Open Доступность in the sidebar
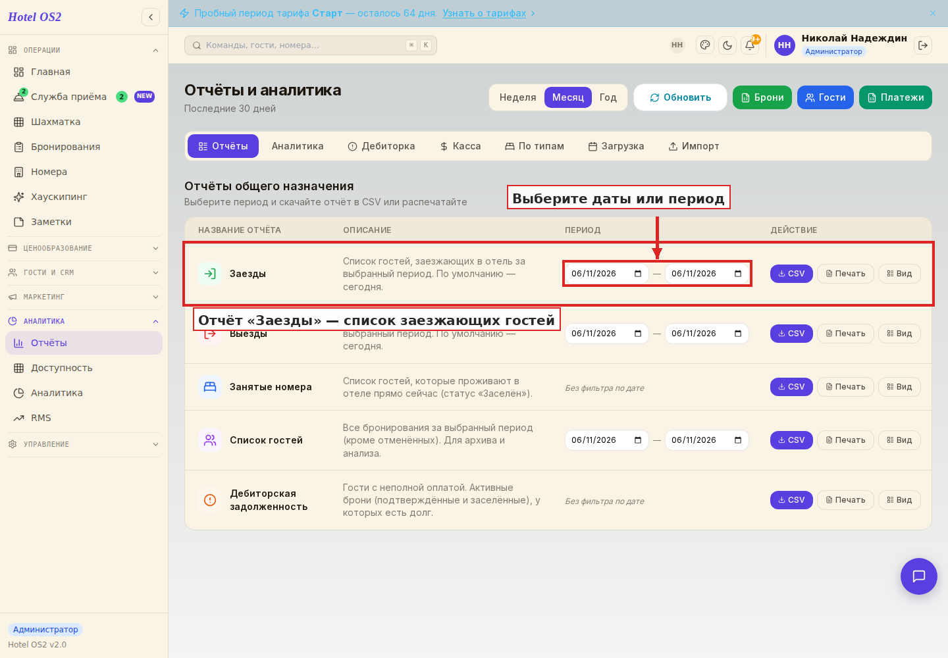948x658 pixels. click(x=84, y=368)
